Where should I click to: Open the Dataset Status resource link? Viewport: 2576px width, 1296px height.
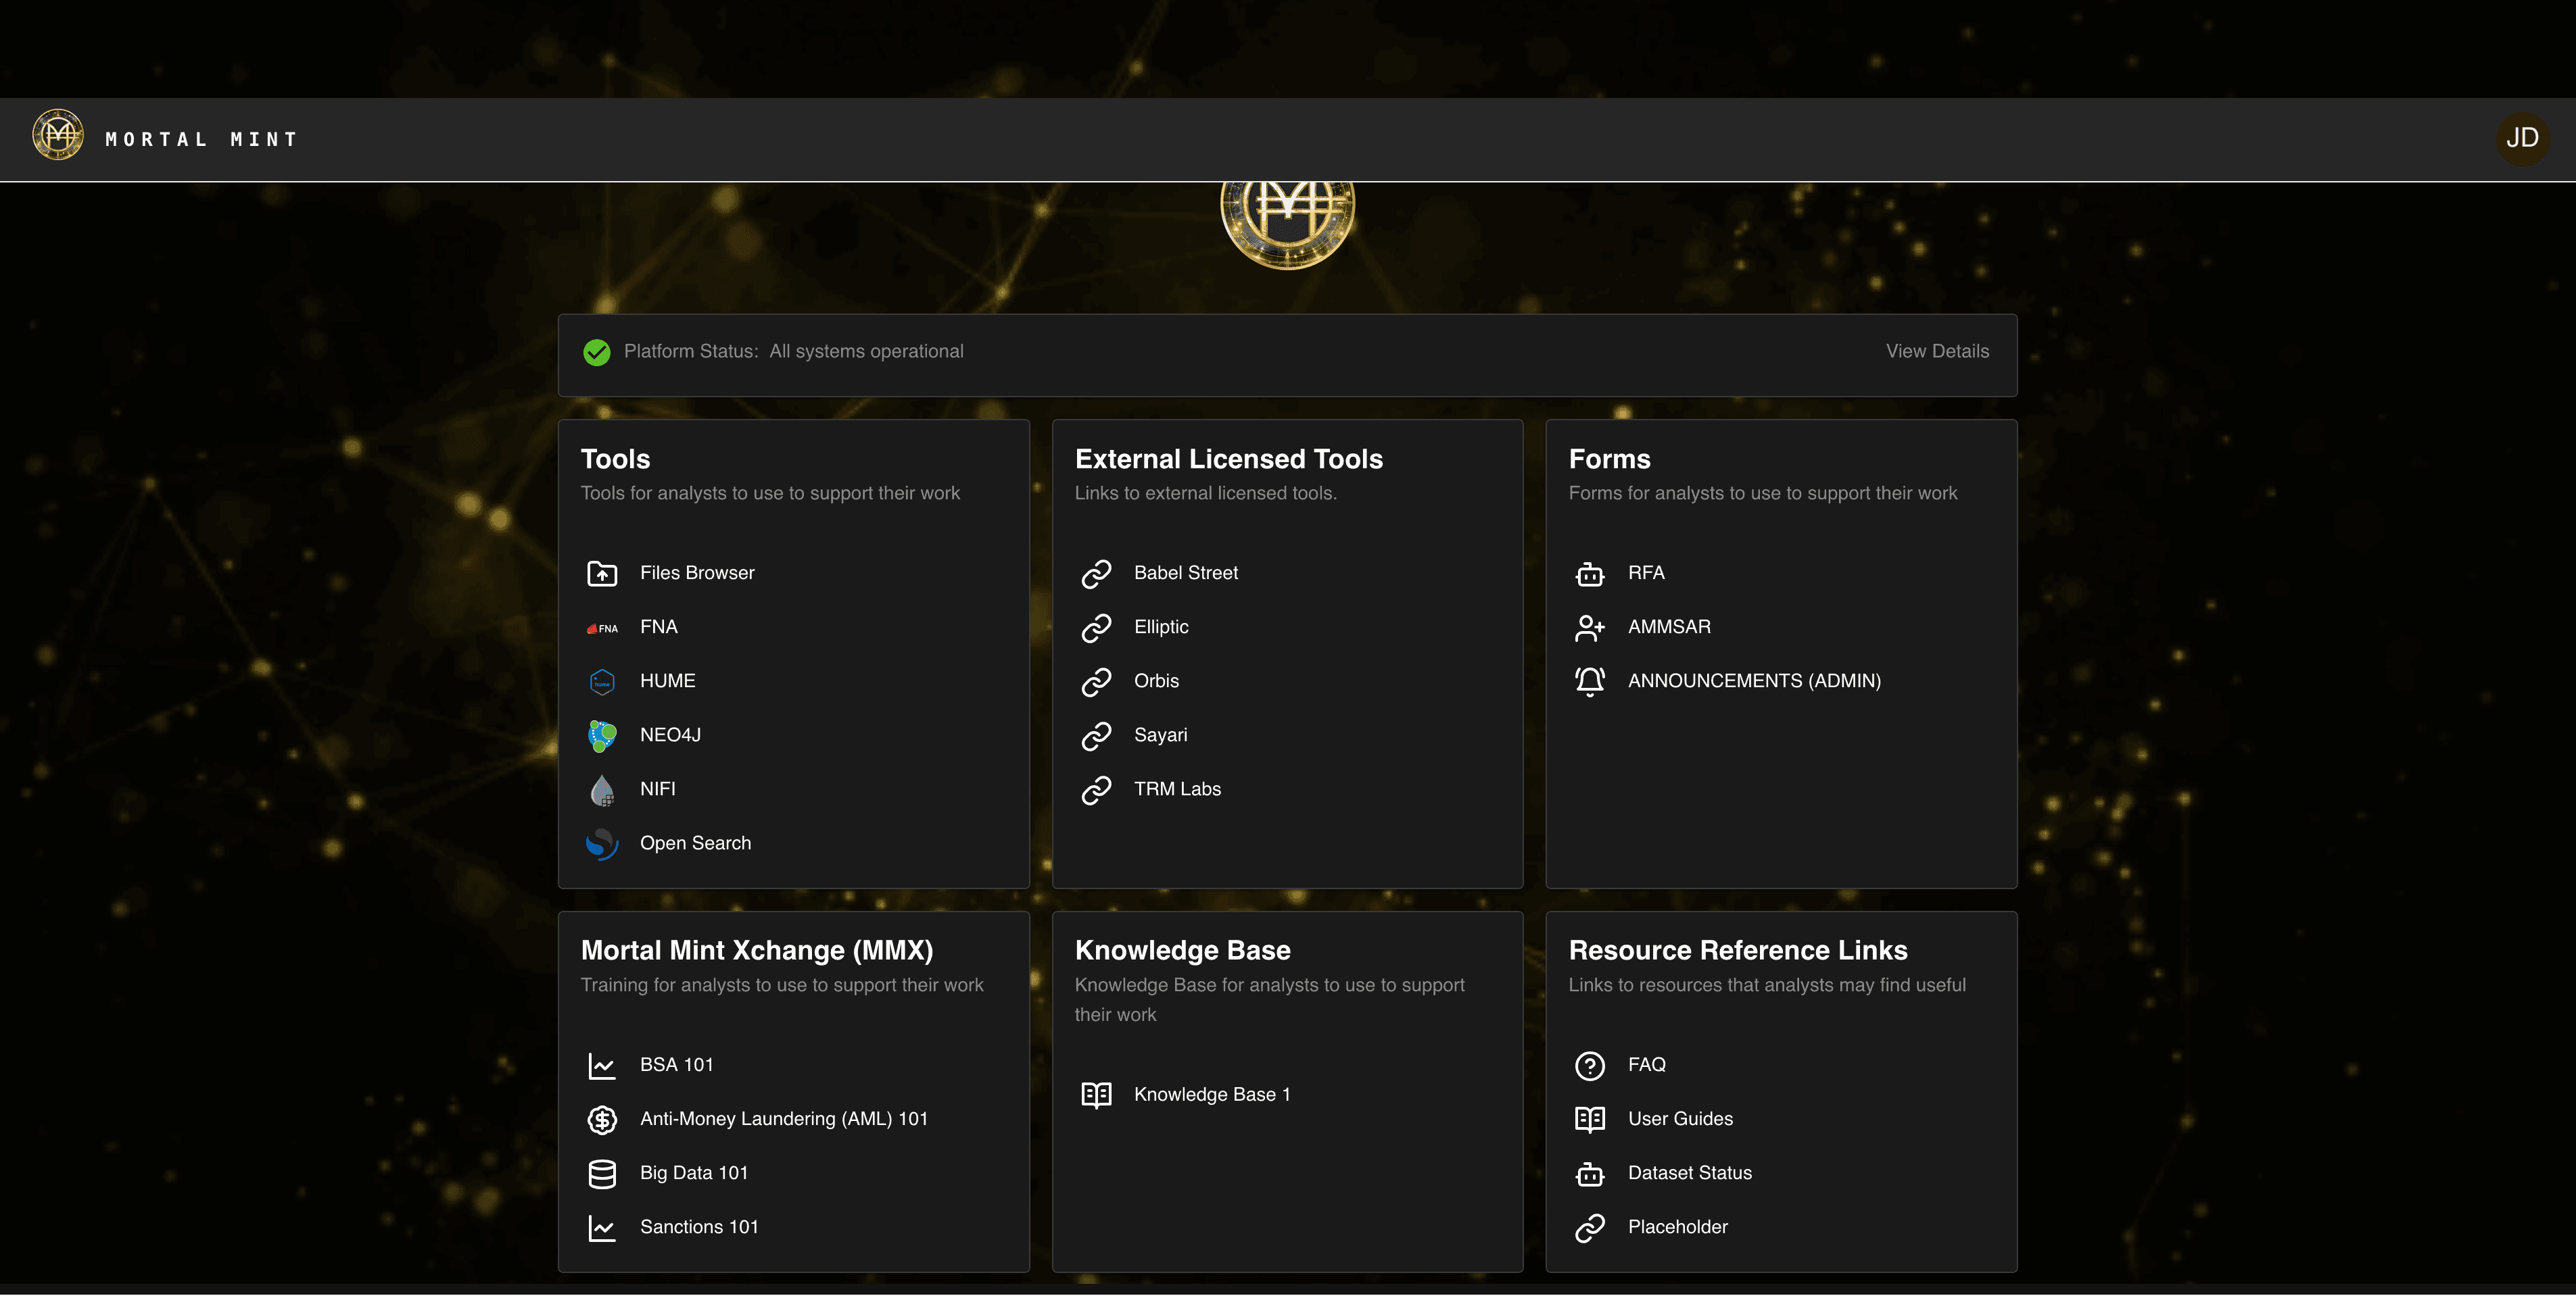(x=1689, y=1173)
